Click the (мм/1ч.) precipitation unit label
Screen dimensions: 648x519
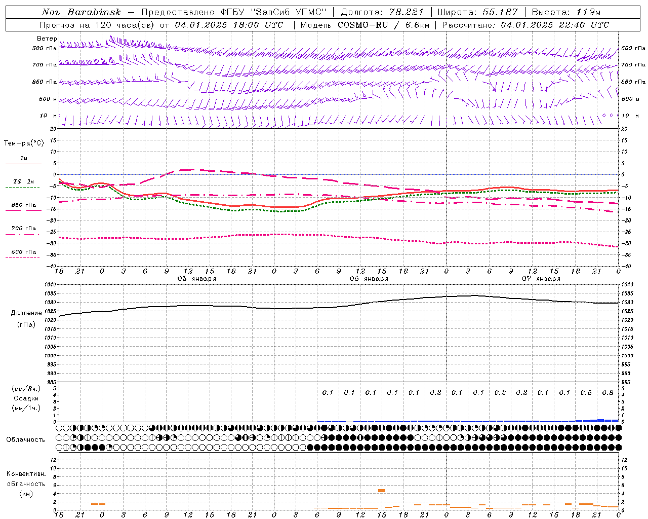coord(26,408)
